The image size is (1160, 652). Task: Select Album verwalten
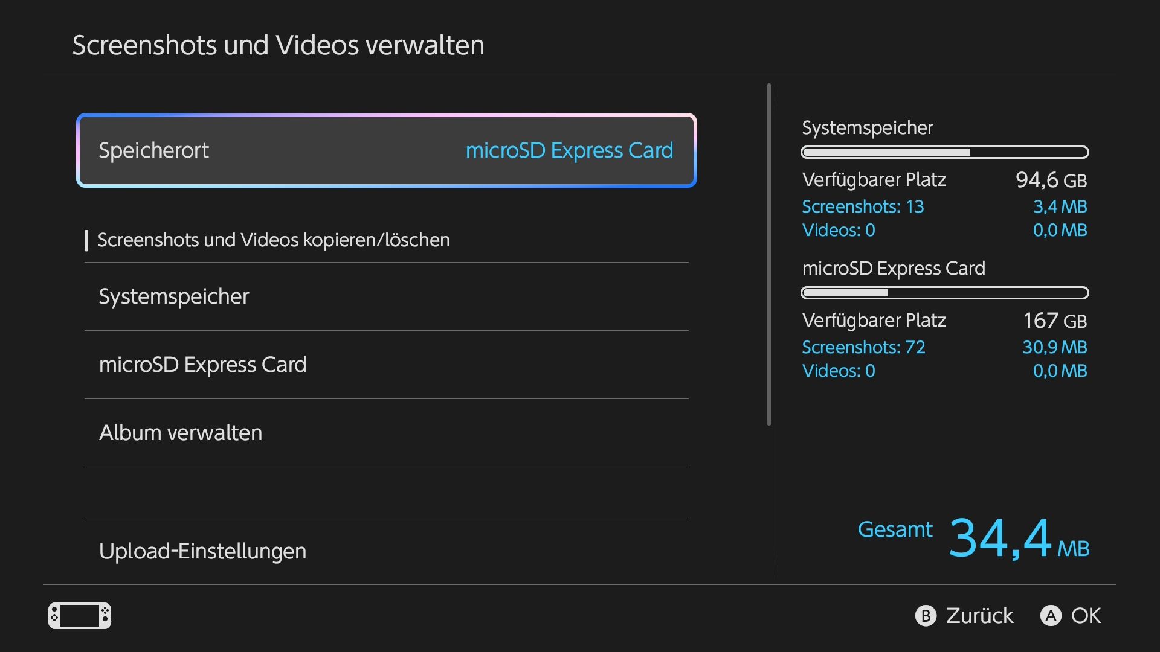[387, 433]
